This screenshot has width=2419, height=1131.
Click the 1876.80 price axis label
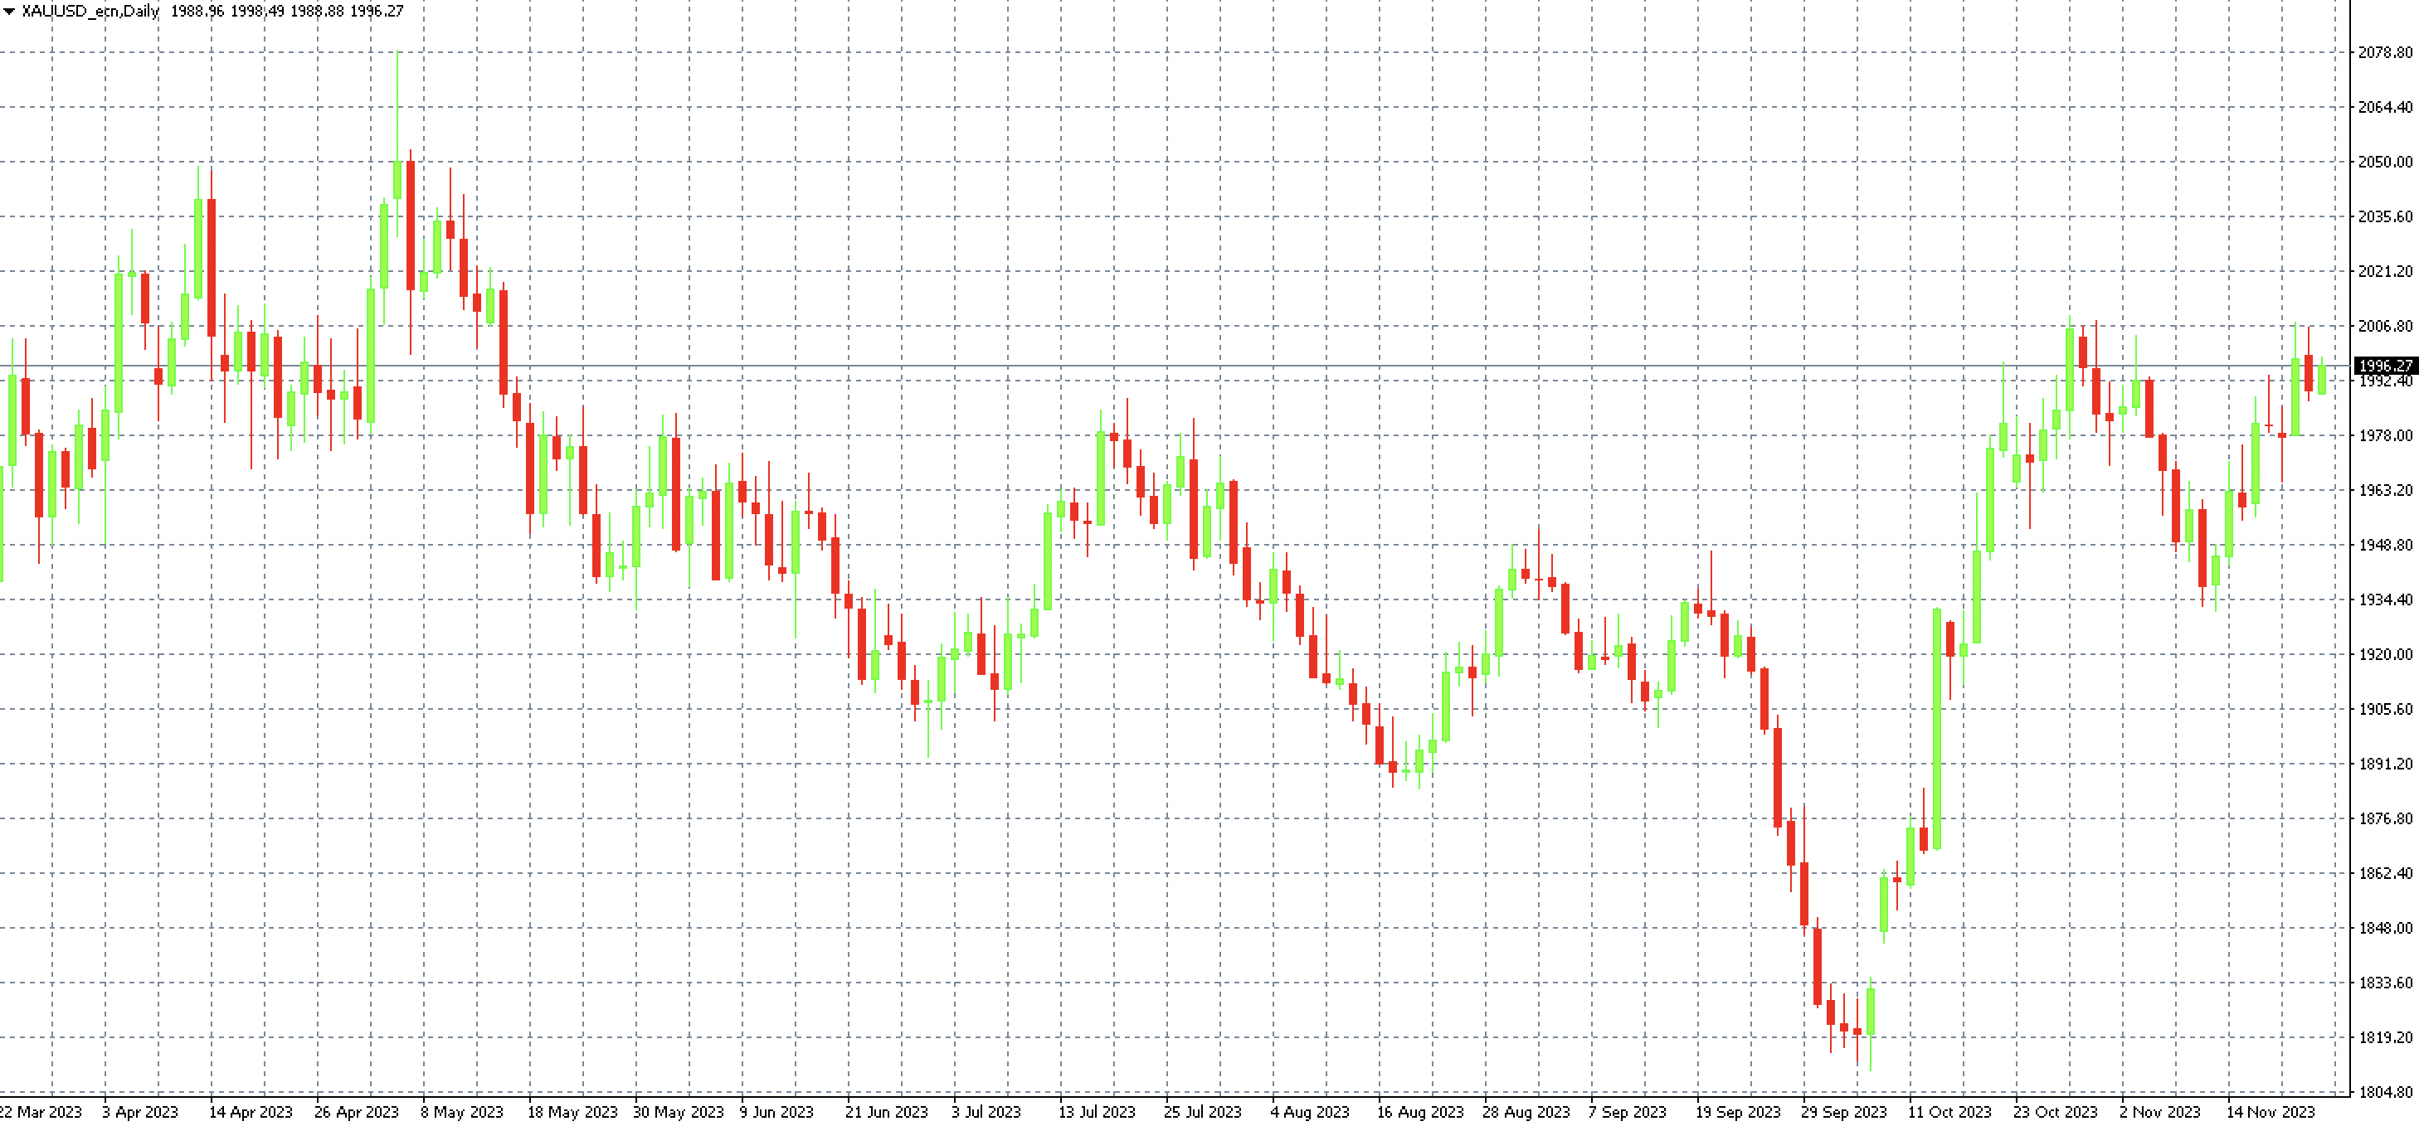click(2385, 818)
